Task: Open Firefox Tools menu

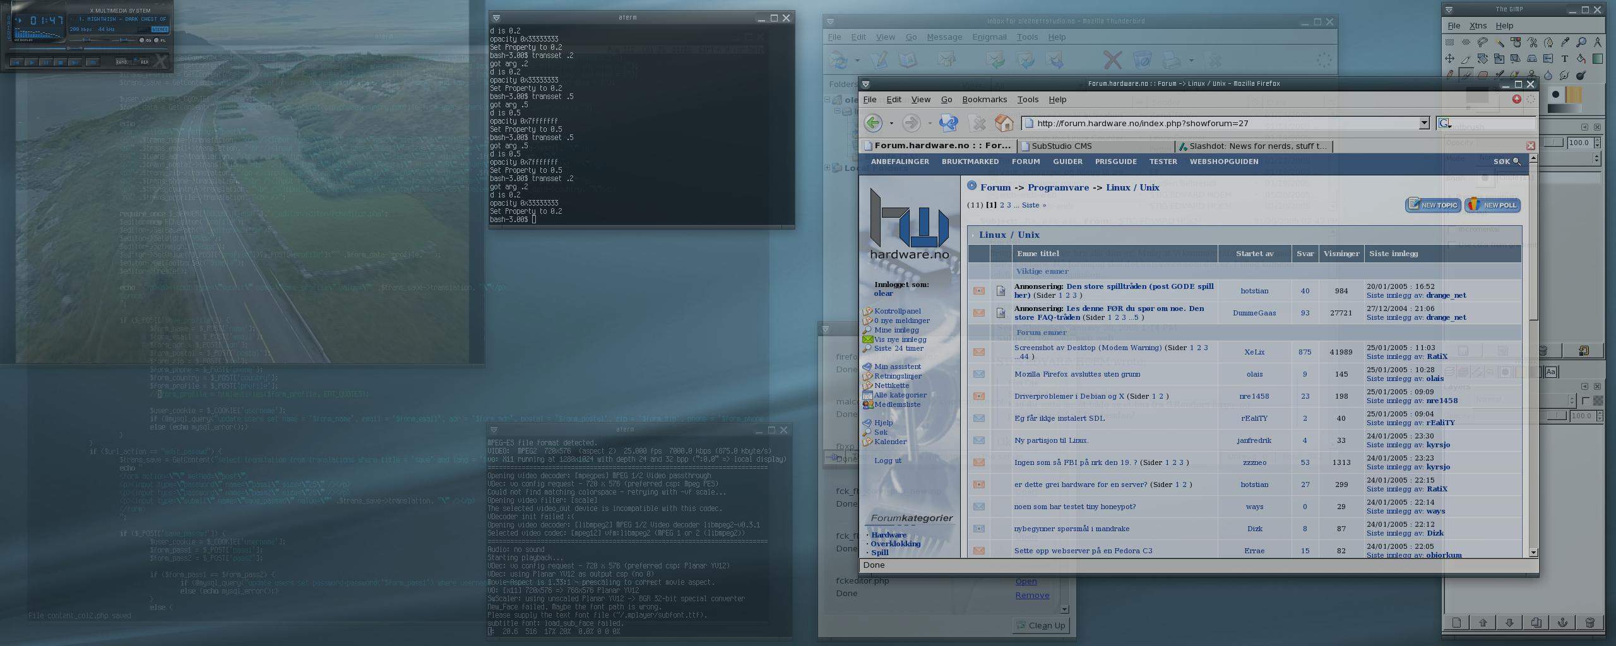Action: tap(1028, 99)
